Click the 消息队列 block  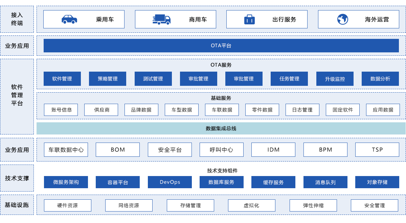tap(325, 182)
